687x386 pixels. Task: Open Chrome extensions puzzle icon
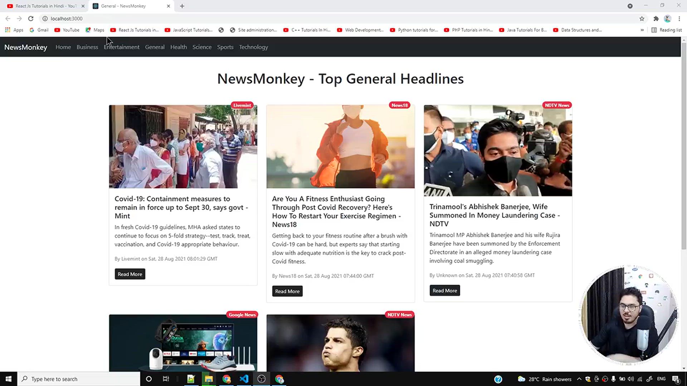[656, 19]
